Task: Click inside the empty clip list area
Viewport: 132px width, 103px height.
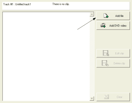Action: tap(46, 56)
